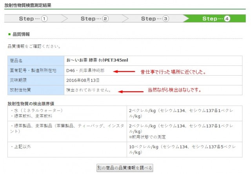Click the 上記以外 row text
This screenshot has width=251, height=174.
tap(21, 147)
